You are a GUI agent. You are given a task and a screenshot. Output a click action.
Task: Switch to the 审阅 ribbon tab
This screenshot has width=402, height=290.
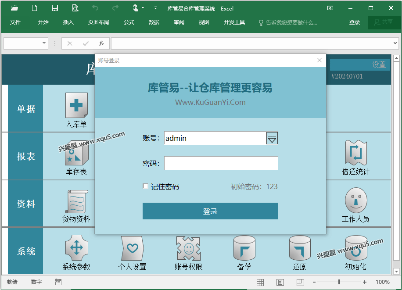click(179, 22)
